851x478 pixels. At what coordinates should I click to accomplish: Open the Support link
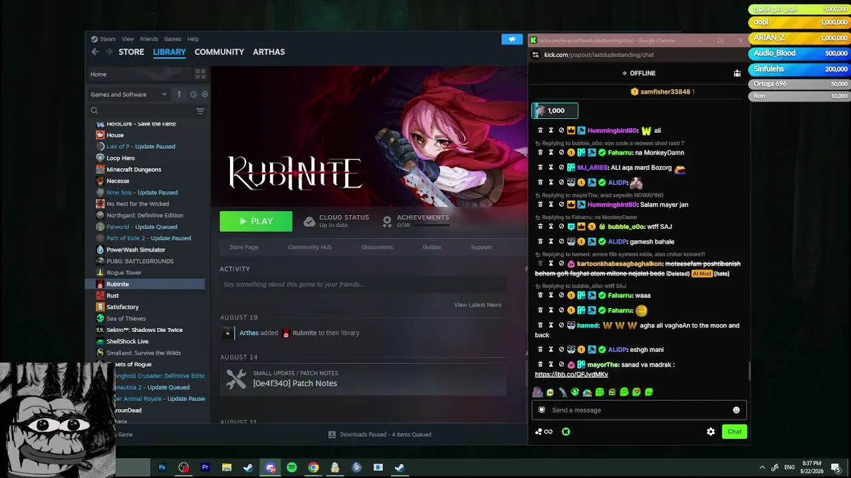click(x=481, y=247)
